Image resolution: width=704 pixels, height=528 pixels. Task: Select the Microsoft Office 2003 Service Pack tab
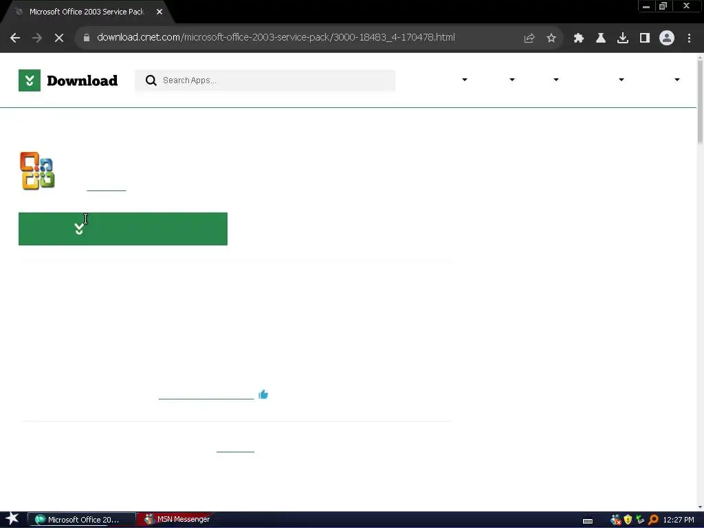tap(87, 12)
